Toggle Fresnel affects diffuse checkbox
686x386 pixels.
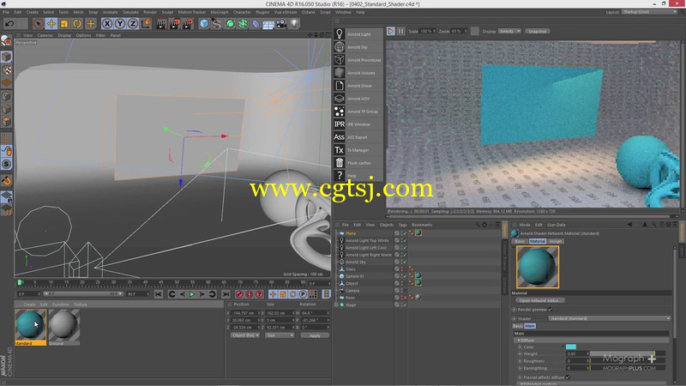(x=568, y=377)
